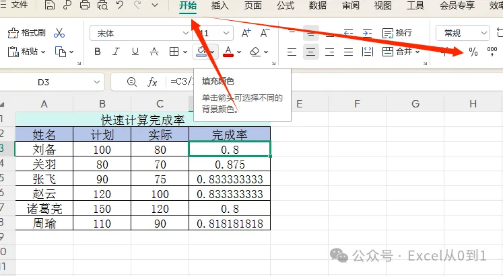This screenshot has height=276, width=503.
Task: Toggle Bold formatting
Action: 98,52
